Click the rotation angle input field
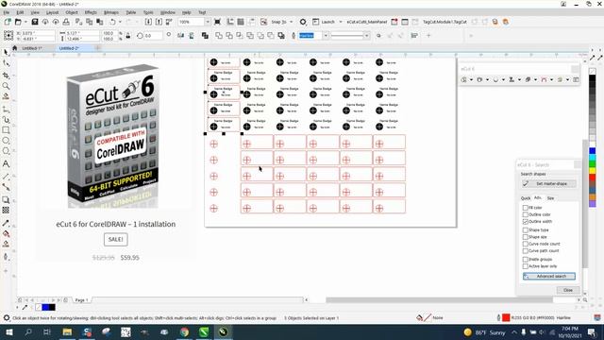Screen dimensions: 604x340 point(153,36)
